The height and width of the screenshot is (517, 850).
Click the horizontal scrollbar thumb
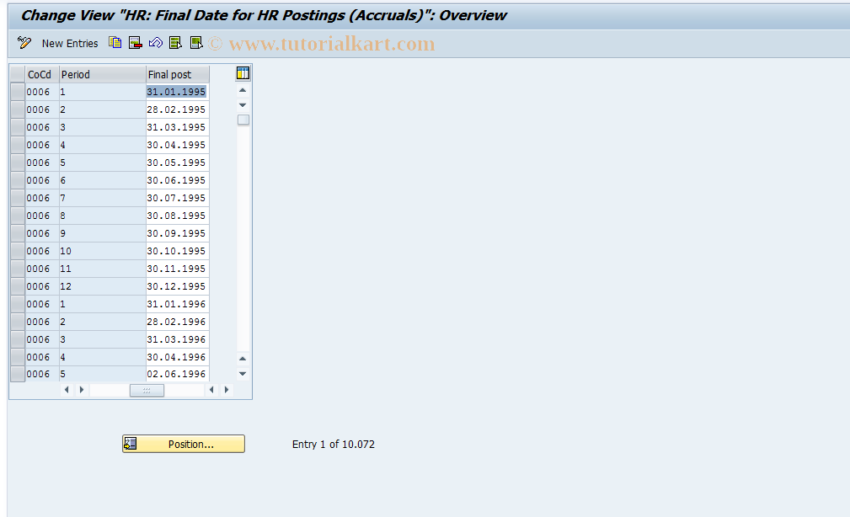click(147, 390)
